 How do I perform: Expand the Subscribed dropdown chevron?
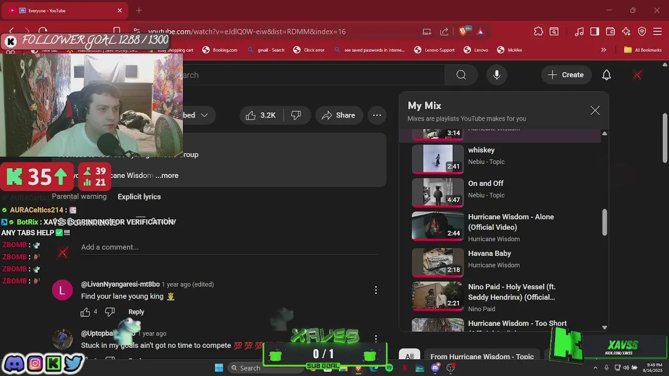[x=204, y=115]
